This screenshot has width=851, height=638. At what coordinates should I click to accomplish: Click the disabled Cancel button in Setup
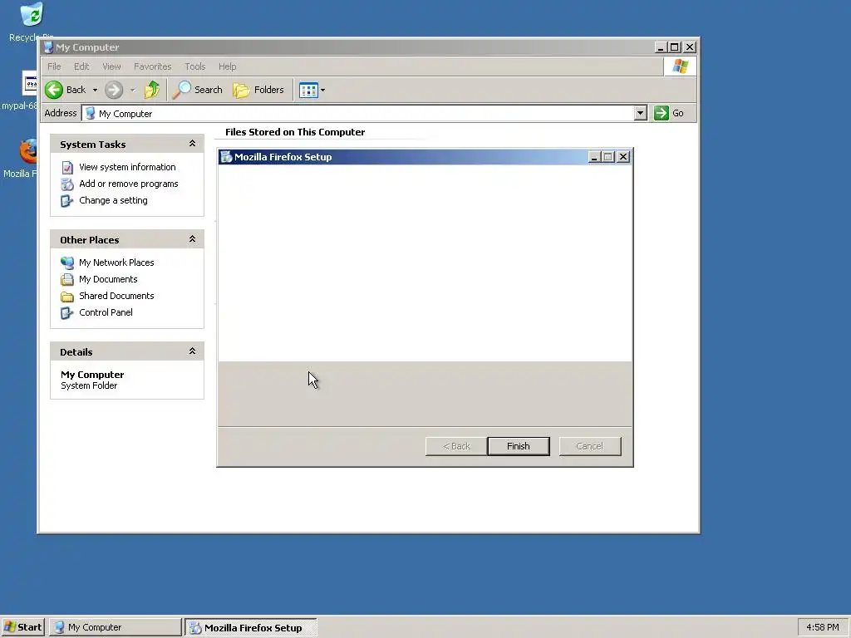(590, 446)
